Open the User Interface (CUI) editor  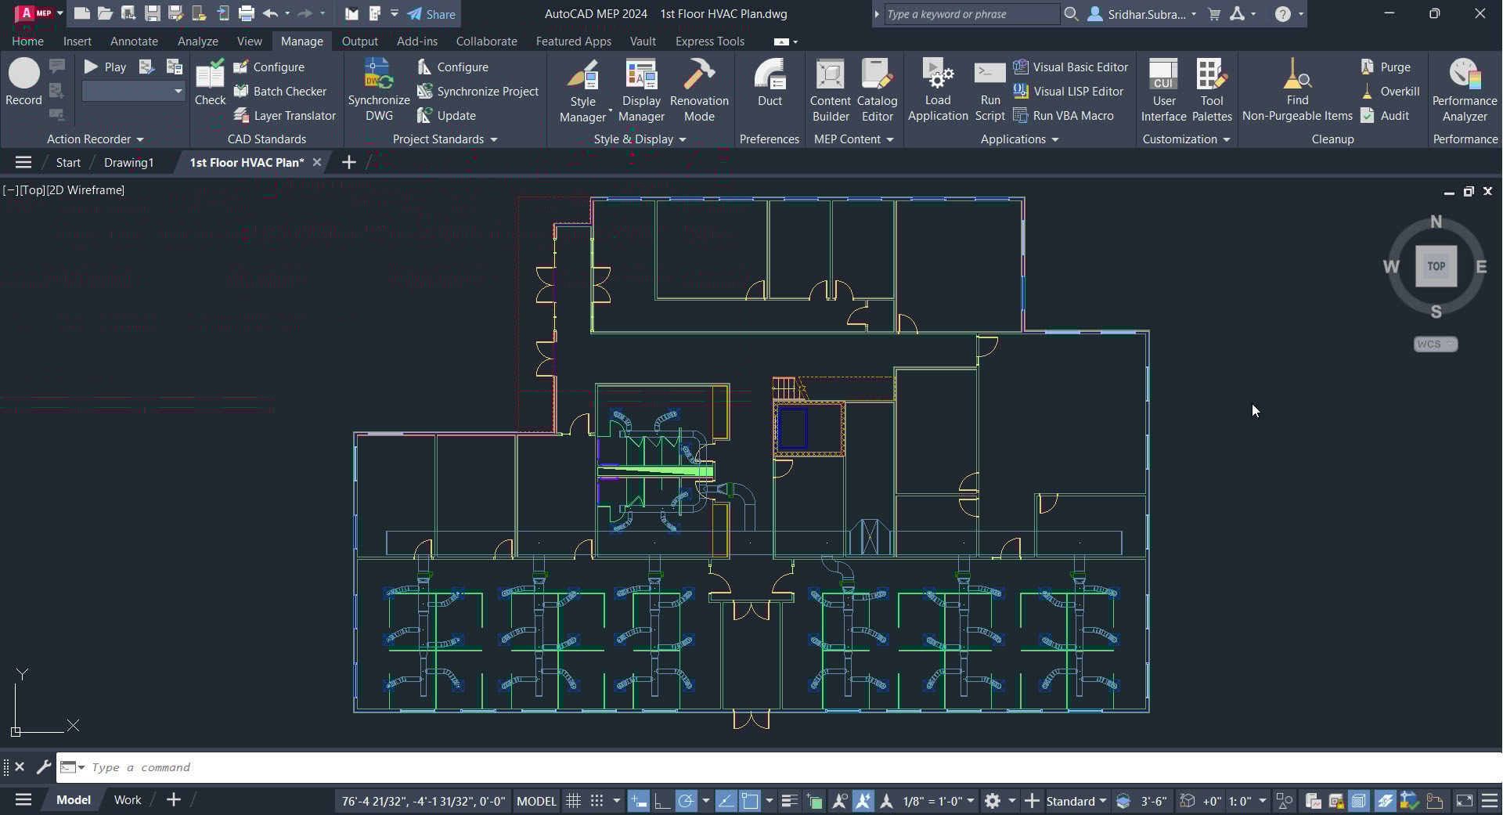click(1163, 91)
